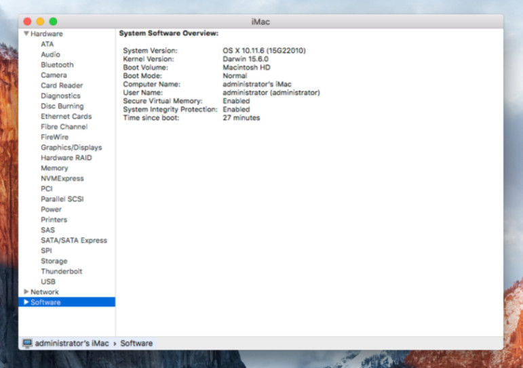Viewport: 523px width, 368px height.
Task: Select USB in the hardware list
Action: (48, 282)
